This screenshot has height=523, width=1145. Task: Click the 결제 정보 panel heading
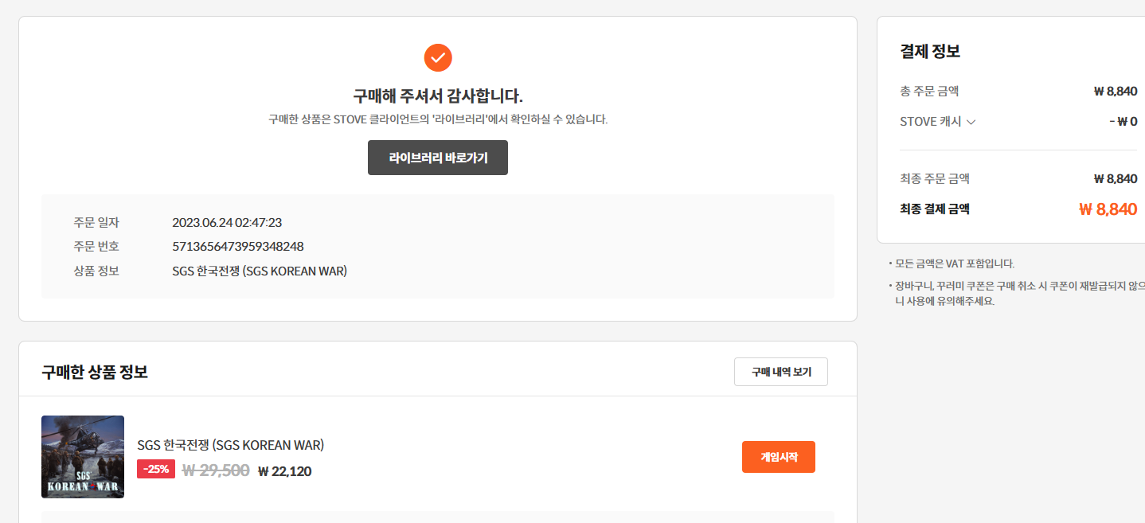pyautogui.click(x=930, y=52)
